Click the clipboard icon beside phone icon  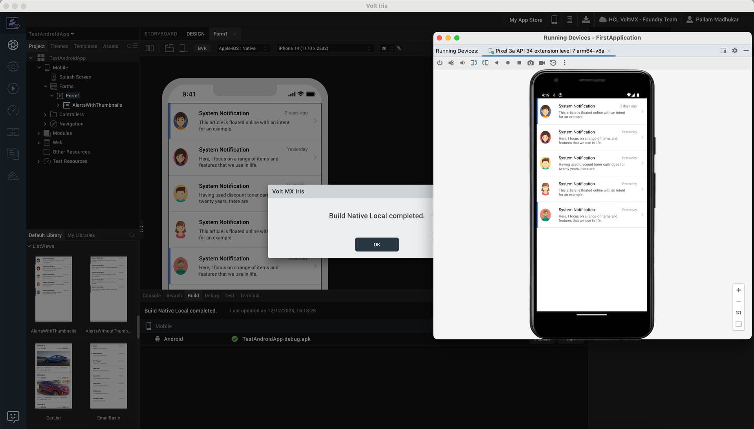(569, 20)
